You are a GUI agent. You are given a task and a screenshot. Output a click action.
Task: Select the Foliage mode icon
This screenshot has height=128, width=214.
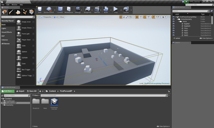25,12
